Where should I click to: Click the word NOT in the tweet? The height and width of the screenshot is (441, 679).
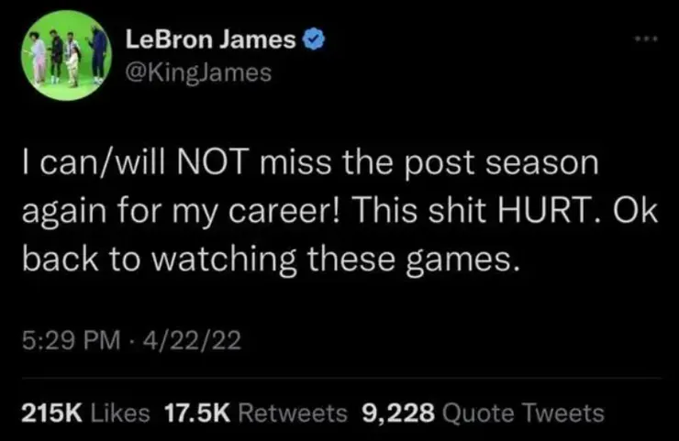[x=213, y=162]
